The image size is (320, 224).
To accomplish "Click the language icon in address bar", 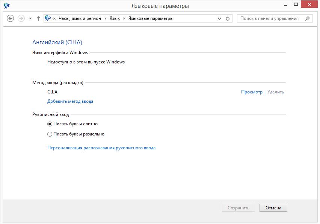I will tap(48, 18).
